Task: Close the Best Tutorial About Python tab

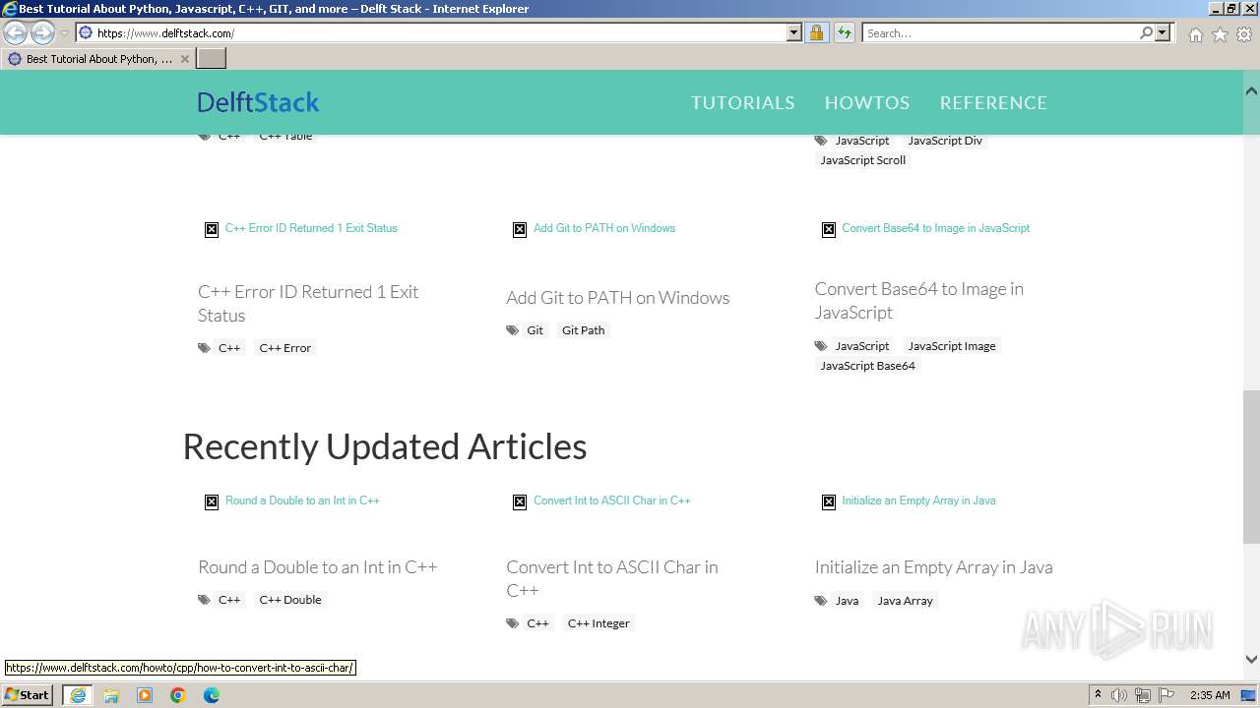Action: 184,59
